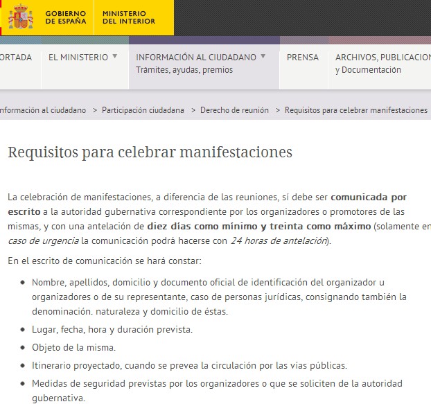Expand the El Ministerio dropdown arrow
The height and width of the screenshot is (404, 431).
point(115,57)
